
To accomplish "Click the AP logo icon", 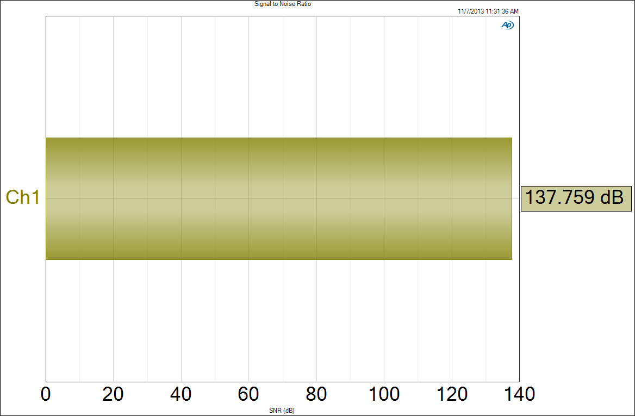I will click(507, 25).
